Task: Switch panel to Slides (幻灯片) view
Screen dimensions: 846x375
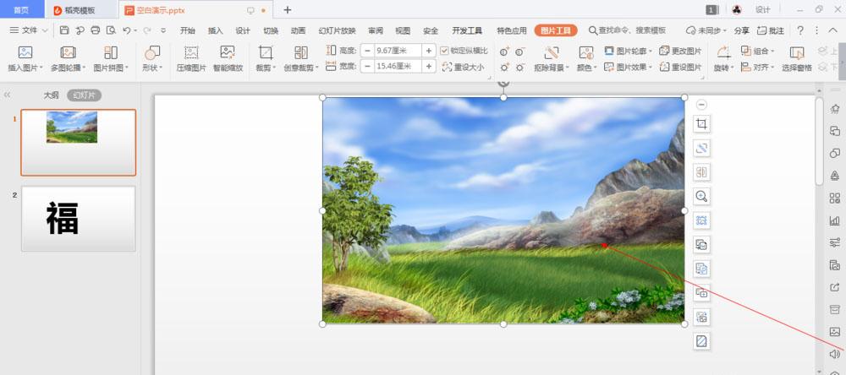Action: tap(84, 95)
